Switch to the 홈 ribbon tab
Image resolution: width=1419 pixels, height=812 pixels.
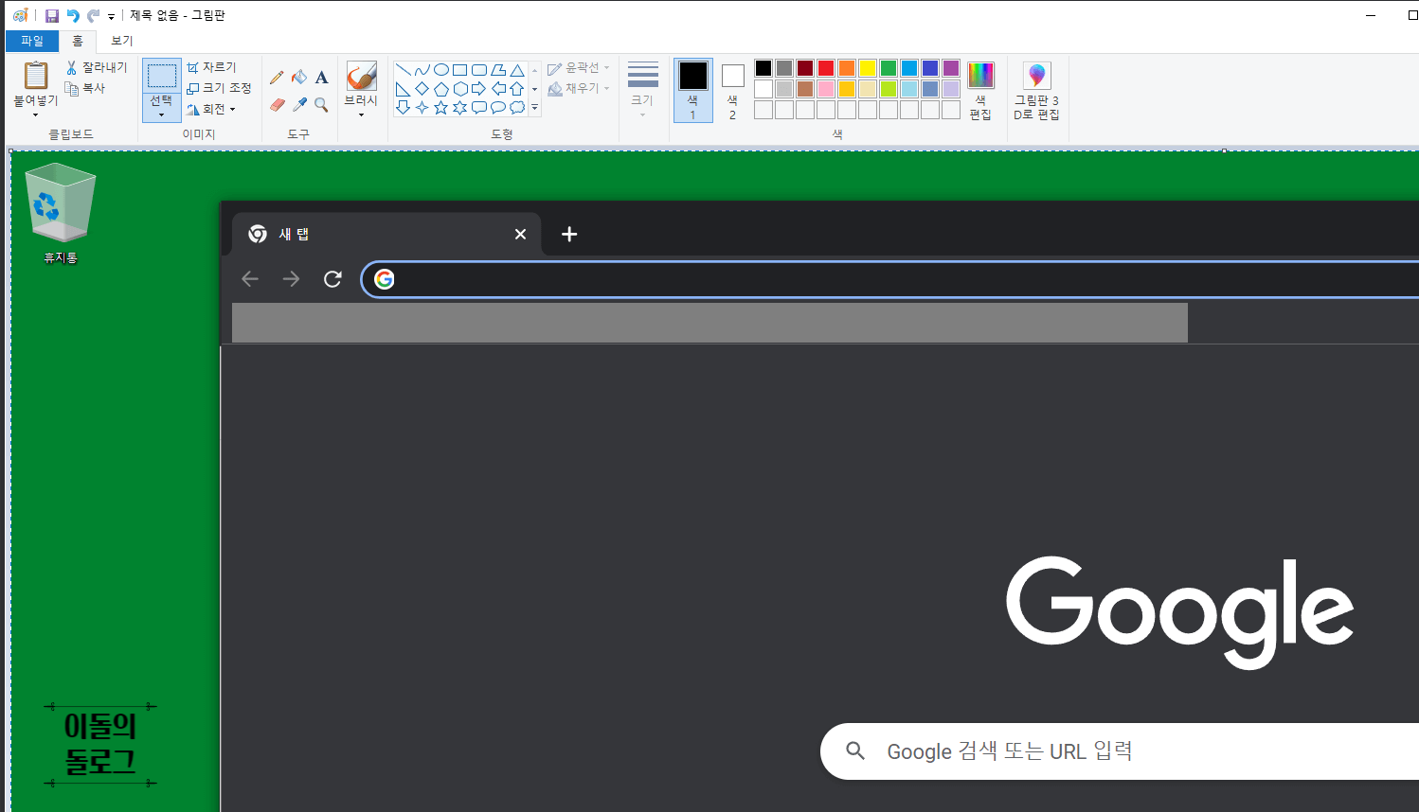pyautogui.click(x=78, y=41)
